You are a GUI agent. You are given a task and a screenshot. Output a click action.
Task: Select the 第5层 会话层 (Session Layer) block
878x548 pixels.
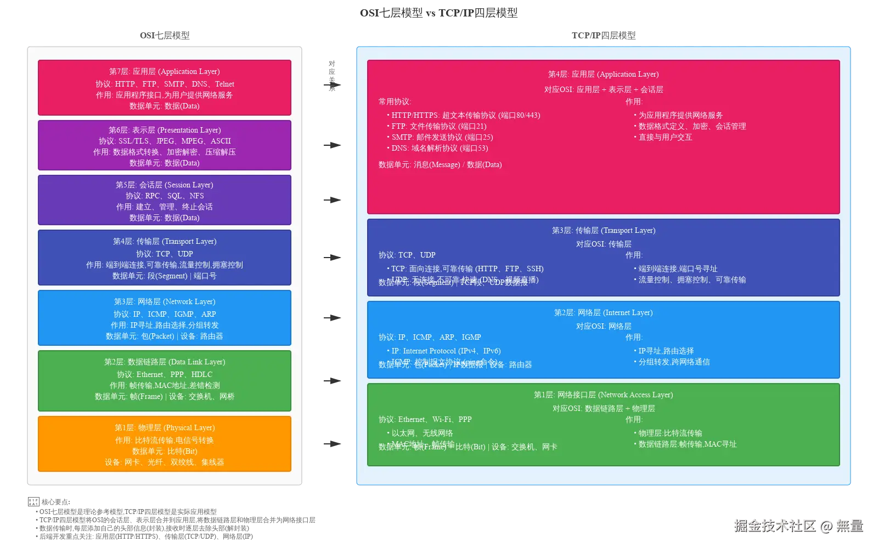164,201
